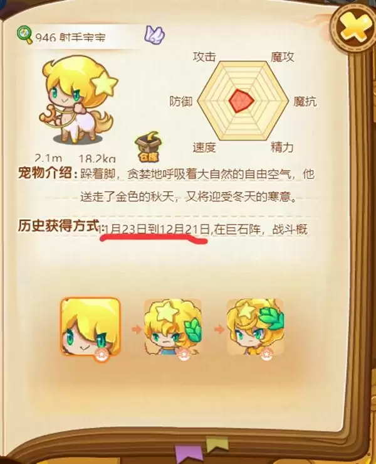Click the purple bookmark ribbon at bottom
This screenshot has width=376, height=464.
coord(189,455)
